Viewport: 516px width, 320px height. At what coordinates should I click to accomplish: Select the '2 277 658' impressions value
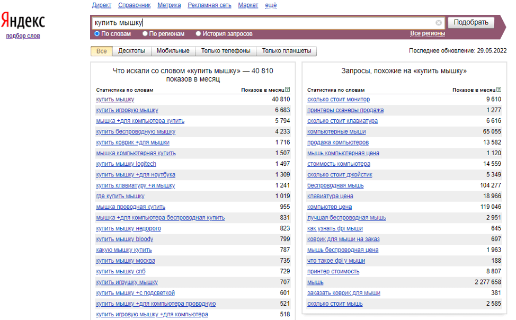(488, 282)
